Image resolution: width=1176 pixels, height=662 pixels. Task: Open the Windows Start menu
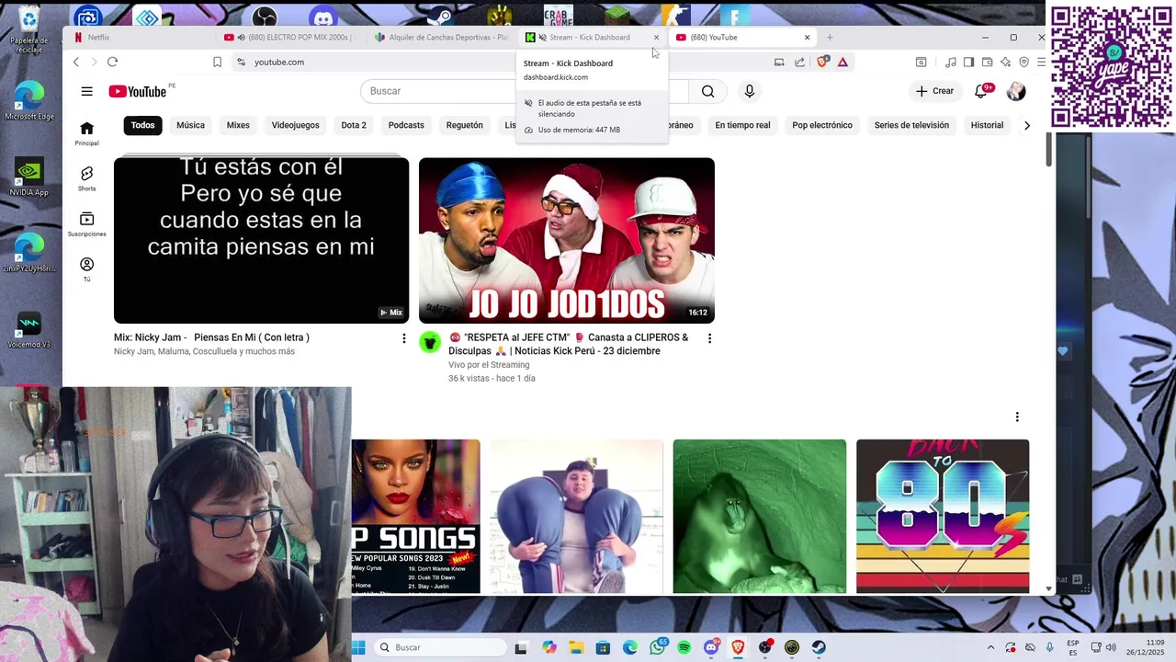click(x=359, y=647)
